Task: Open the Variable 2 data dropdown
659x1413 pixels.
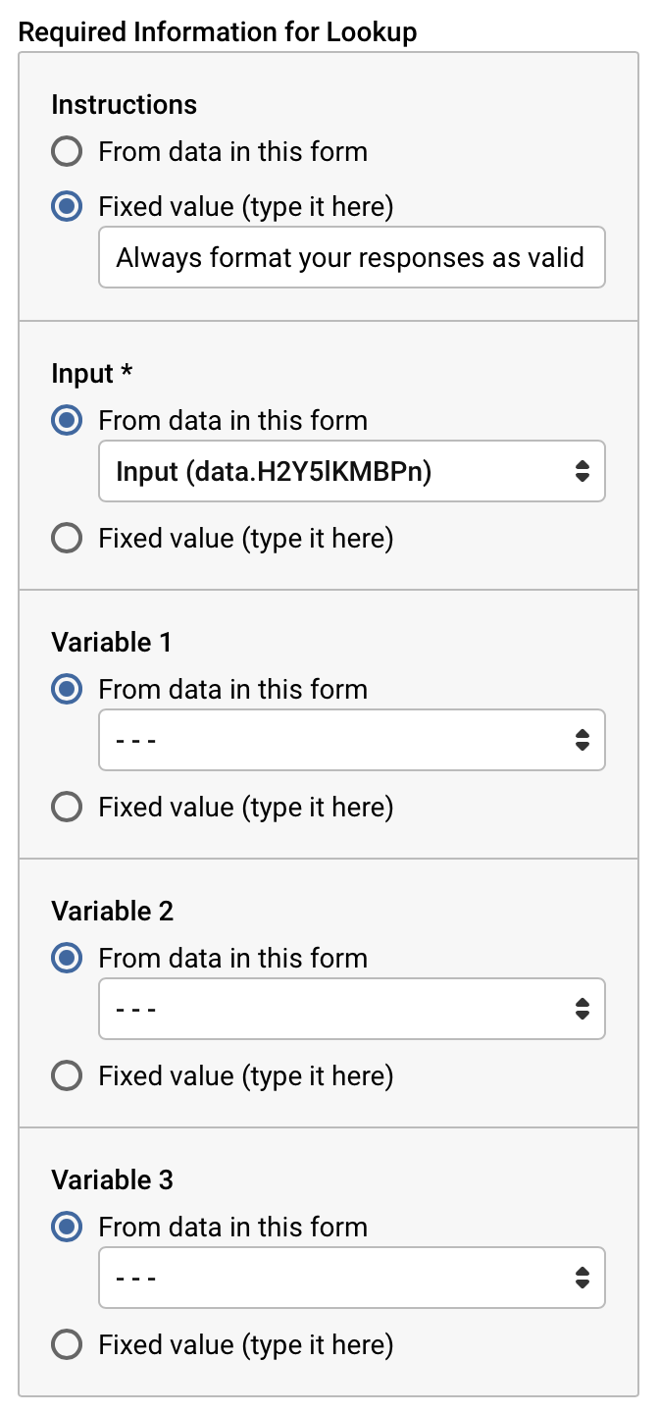Action: click(x=333, y=1010)
